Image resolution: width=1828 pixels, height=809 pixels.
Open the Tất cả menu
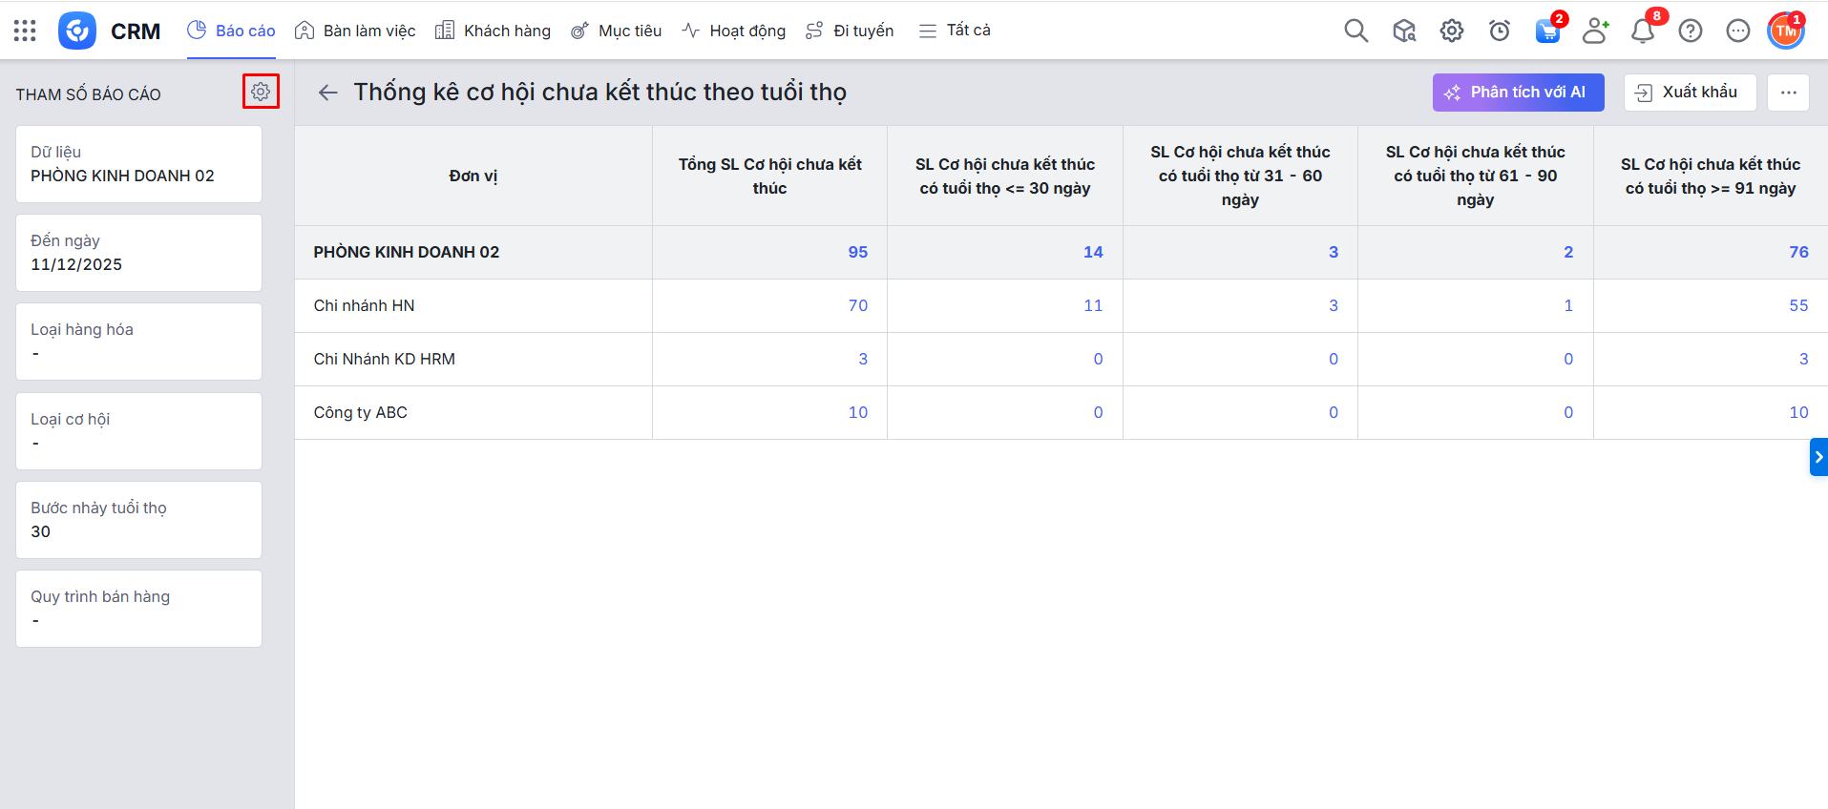coord(955,31)
